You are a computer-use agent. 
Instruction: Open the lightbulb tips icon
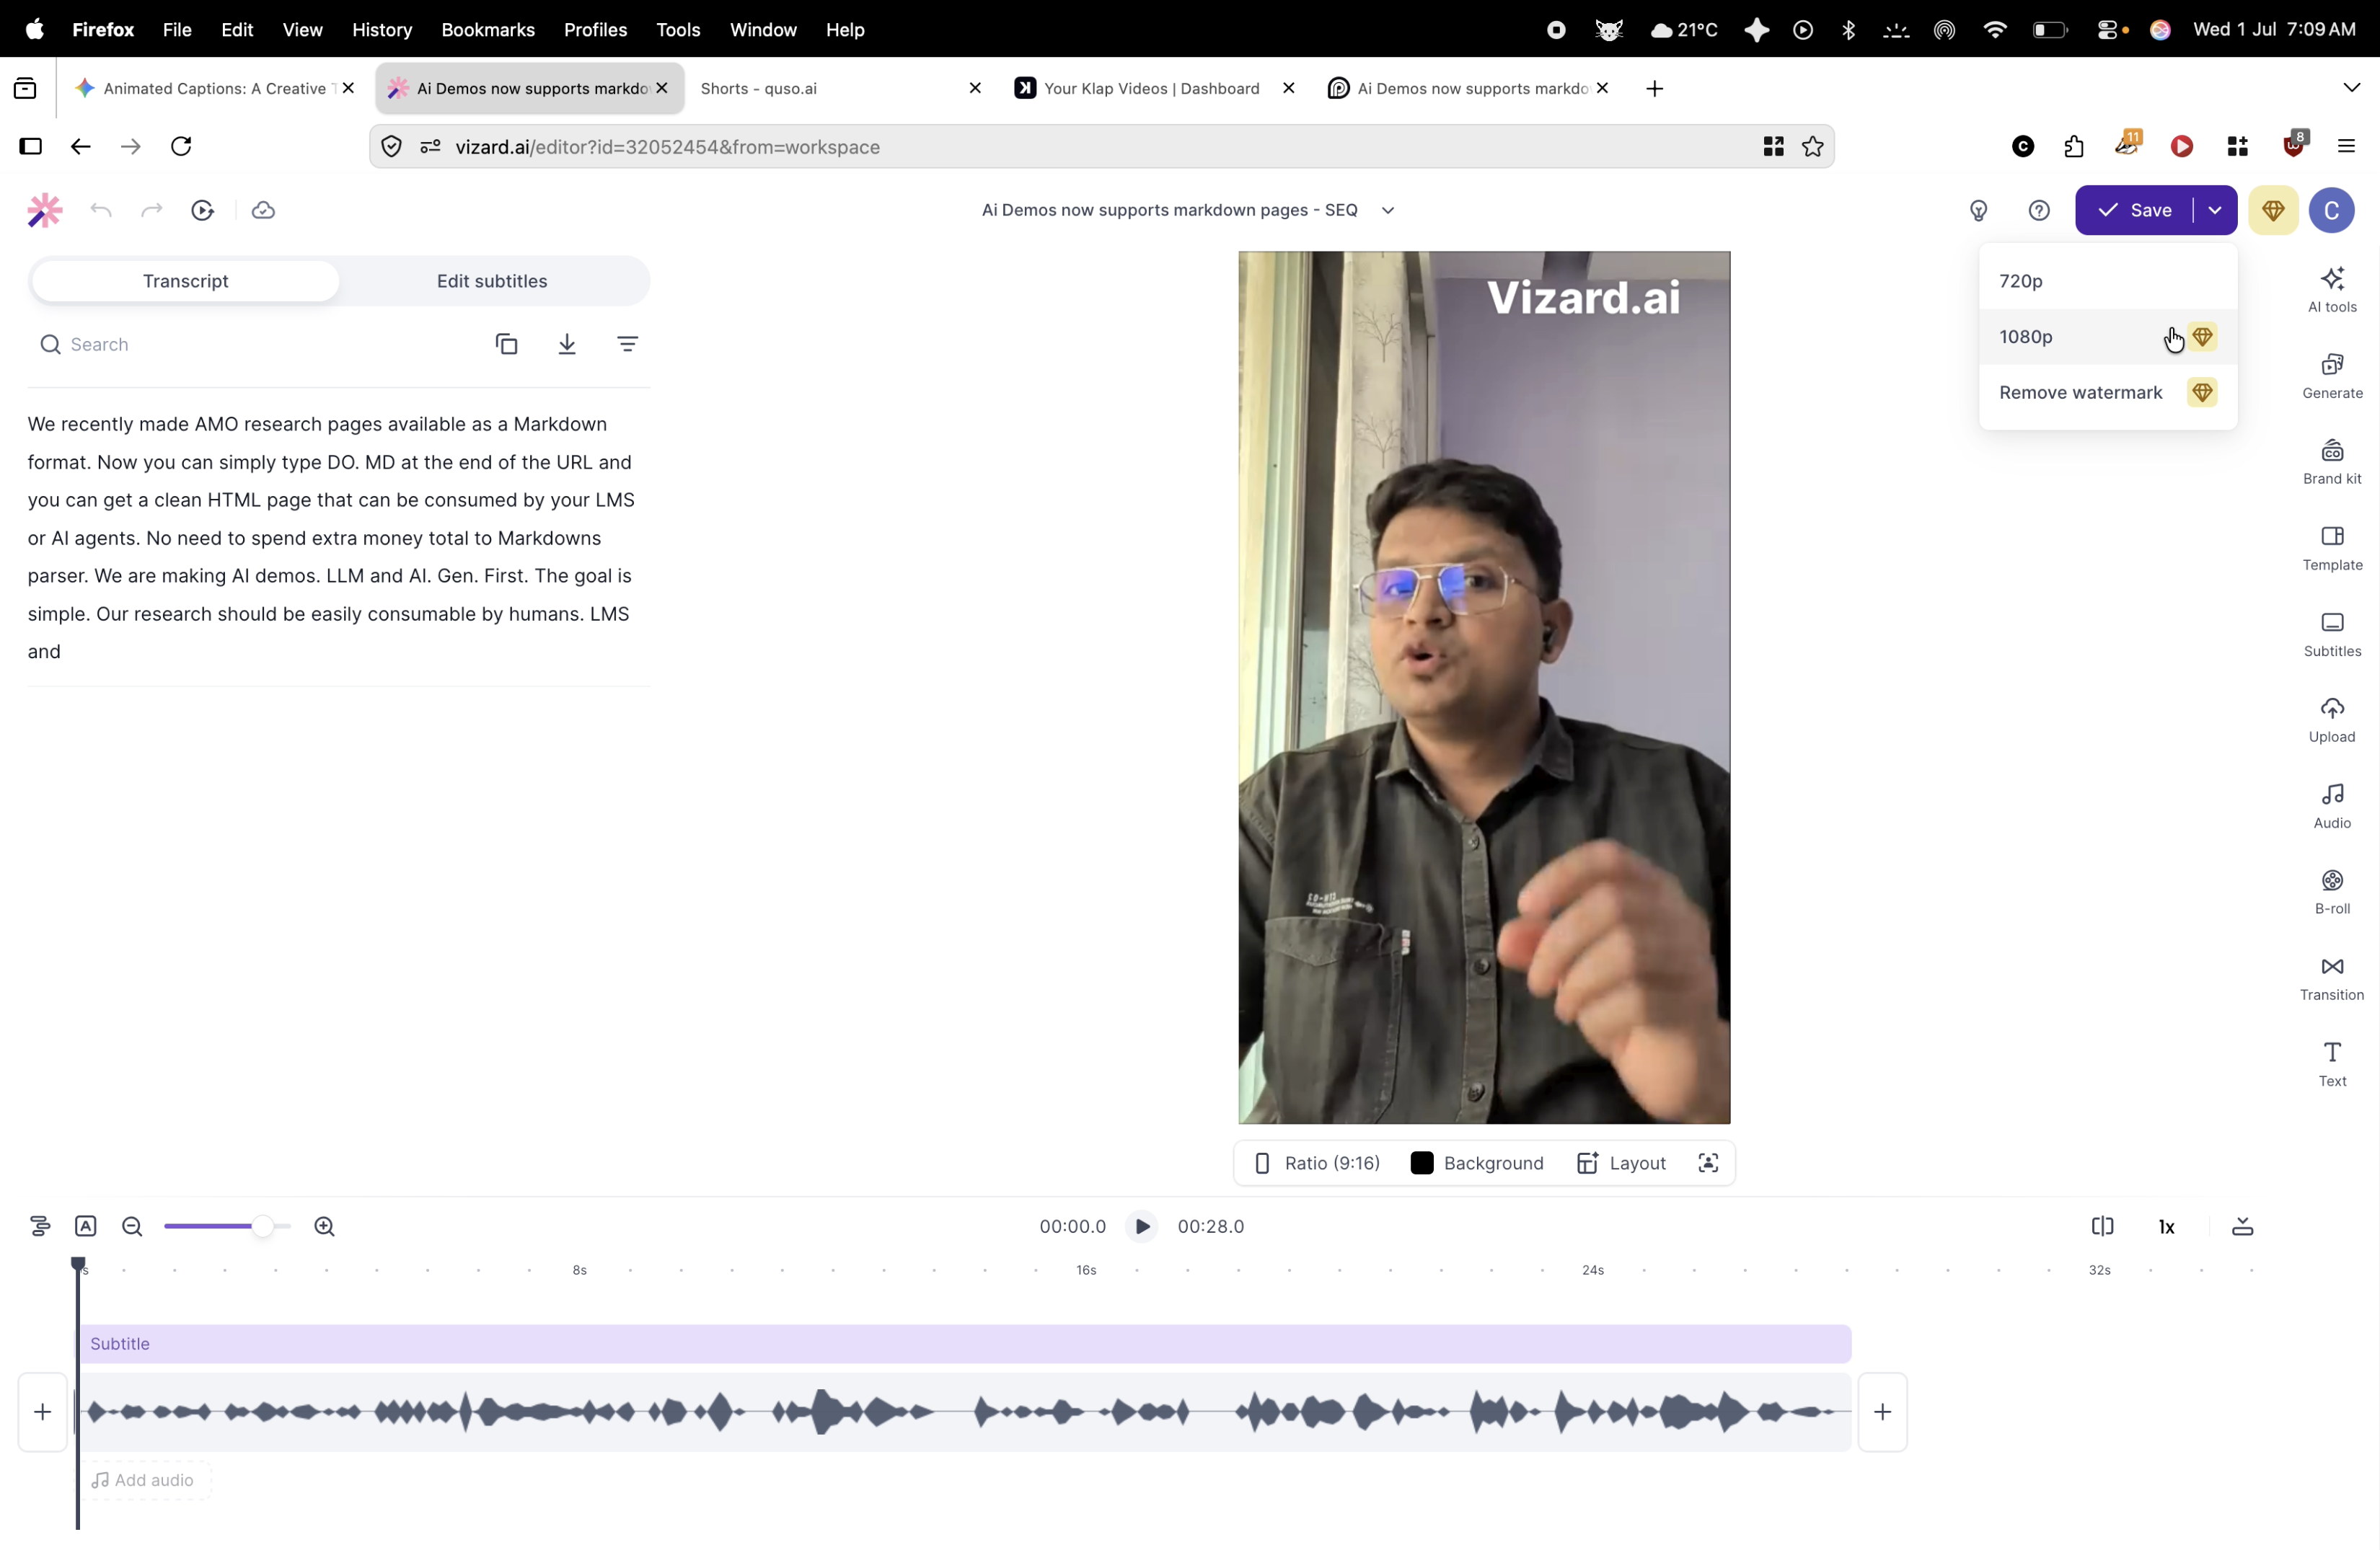(1978, 210)
